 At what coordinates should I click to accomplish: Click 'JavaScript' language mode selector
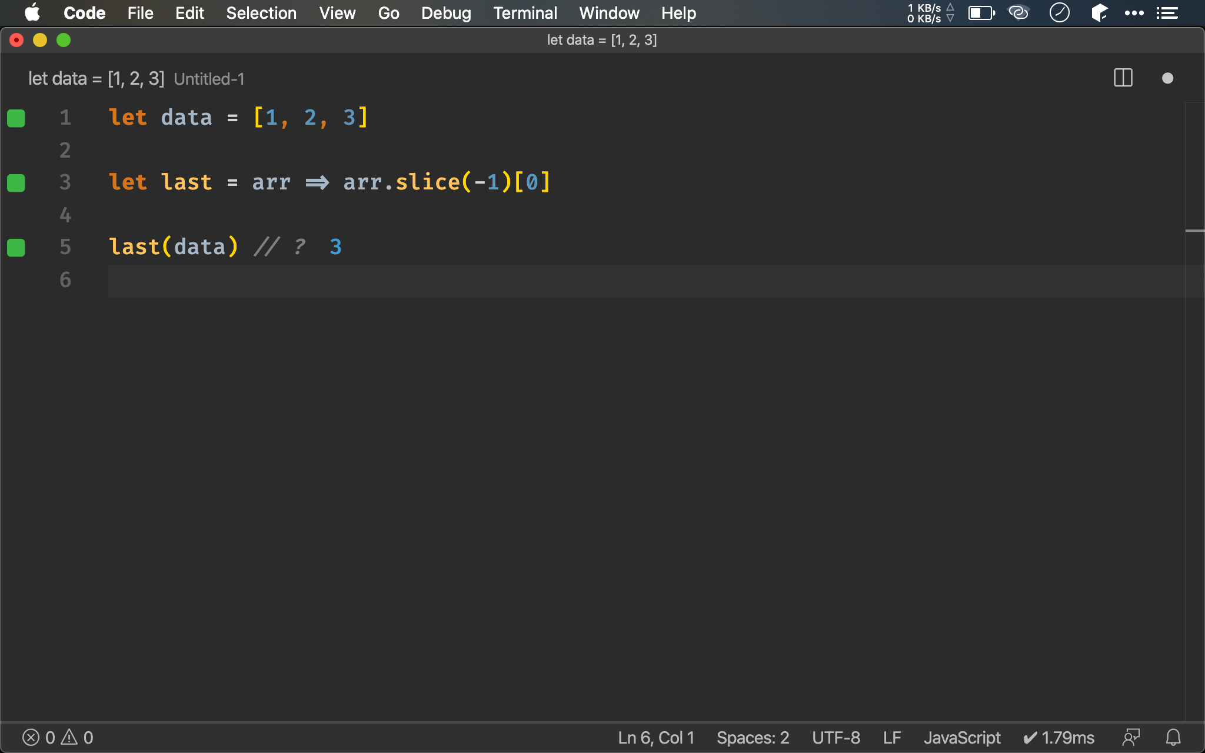962,738
